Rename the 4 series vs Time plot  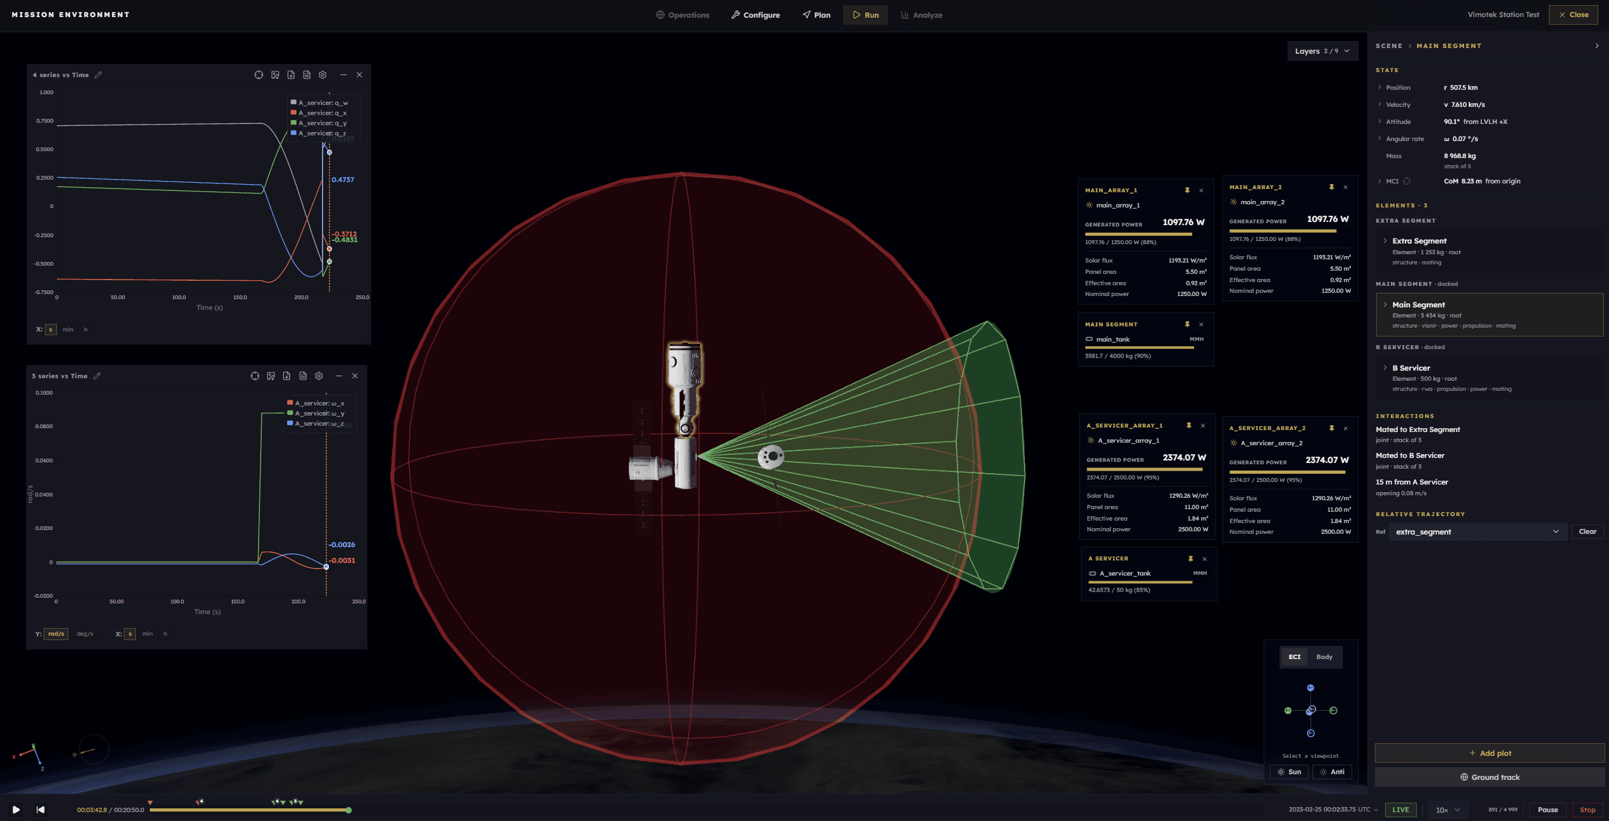click(99, 75)
